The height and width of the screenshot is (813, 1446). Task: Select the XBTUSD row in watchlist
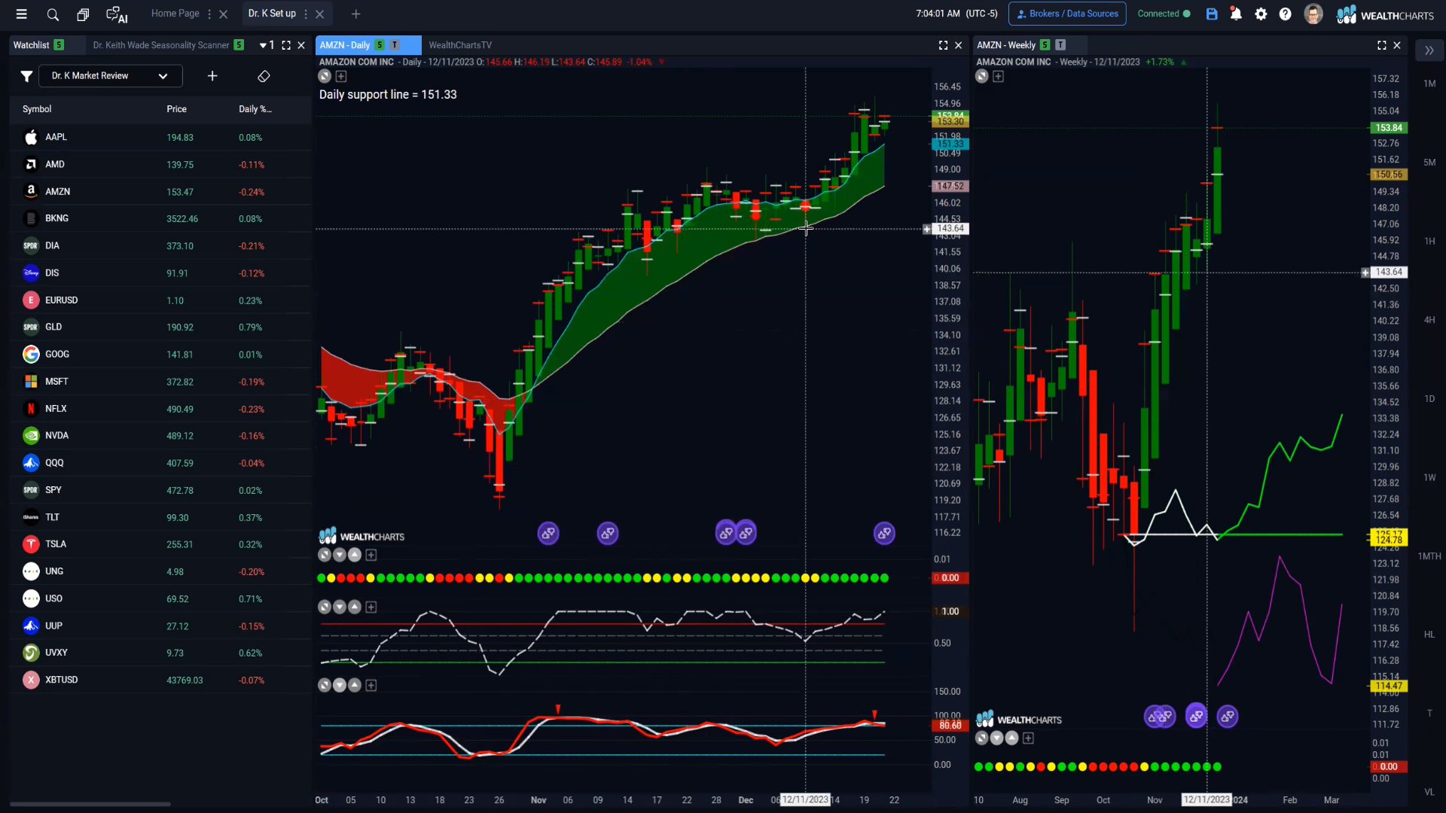160,680
